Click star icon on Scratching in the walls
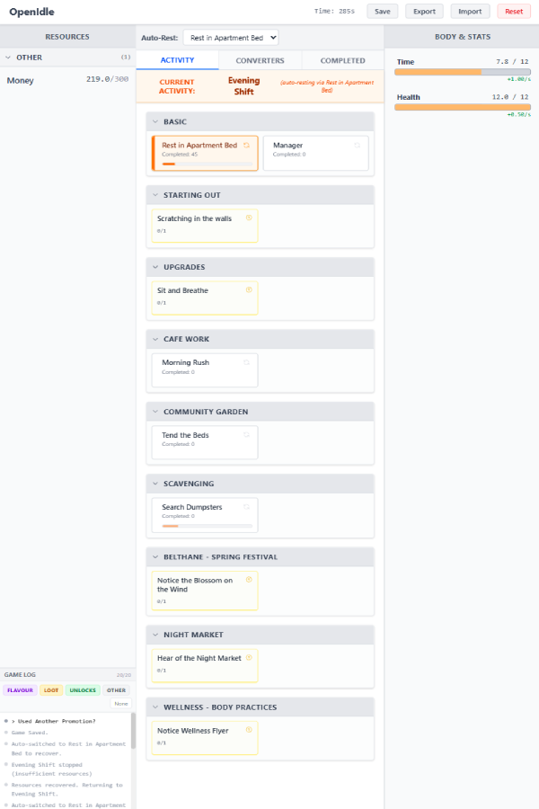This screenshot has width=539, height=809. [x=249, y=218]
